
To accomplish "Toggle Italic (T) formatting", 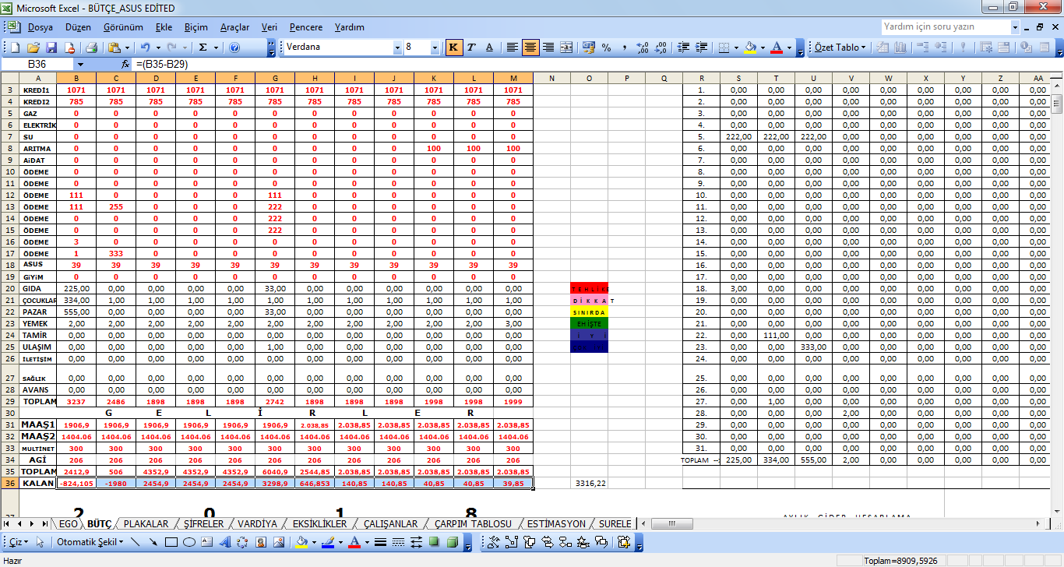I will (471, 48).
